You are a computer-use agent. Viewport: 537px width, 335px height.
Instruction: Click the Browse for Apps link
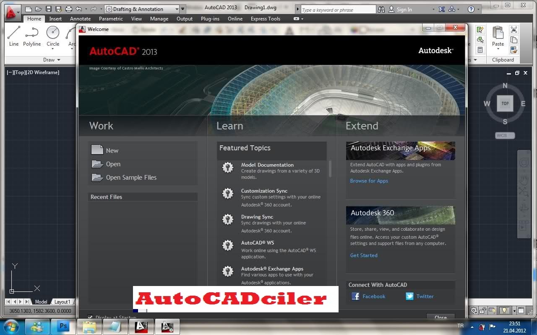coord(369,181)
